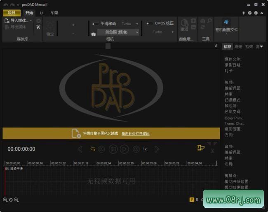Viewport: 268px width, 212px height.
Task: Toggle the yellow P button below the timeline
Action: pyautogui.click(x=192, y=200)
